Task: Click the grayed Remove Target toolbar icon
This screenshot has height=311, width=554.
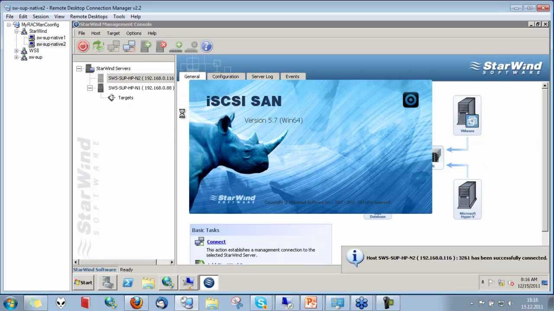Action: point(191,47)
